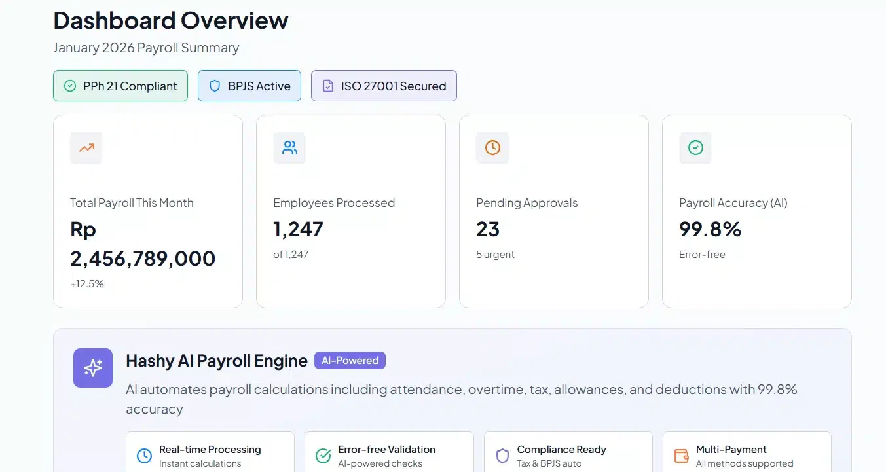Image resolution: width=886 pixels, height=472 pixels.
Task: Open the Multi-Payment feature card
Action: point(747,452)
